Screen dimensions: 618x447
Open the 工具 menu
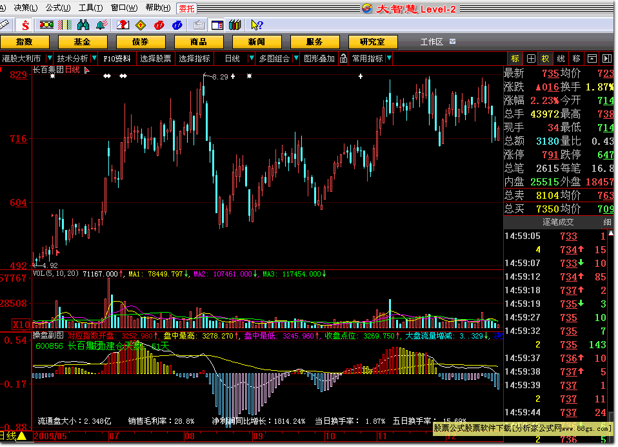pos(91,8)
